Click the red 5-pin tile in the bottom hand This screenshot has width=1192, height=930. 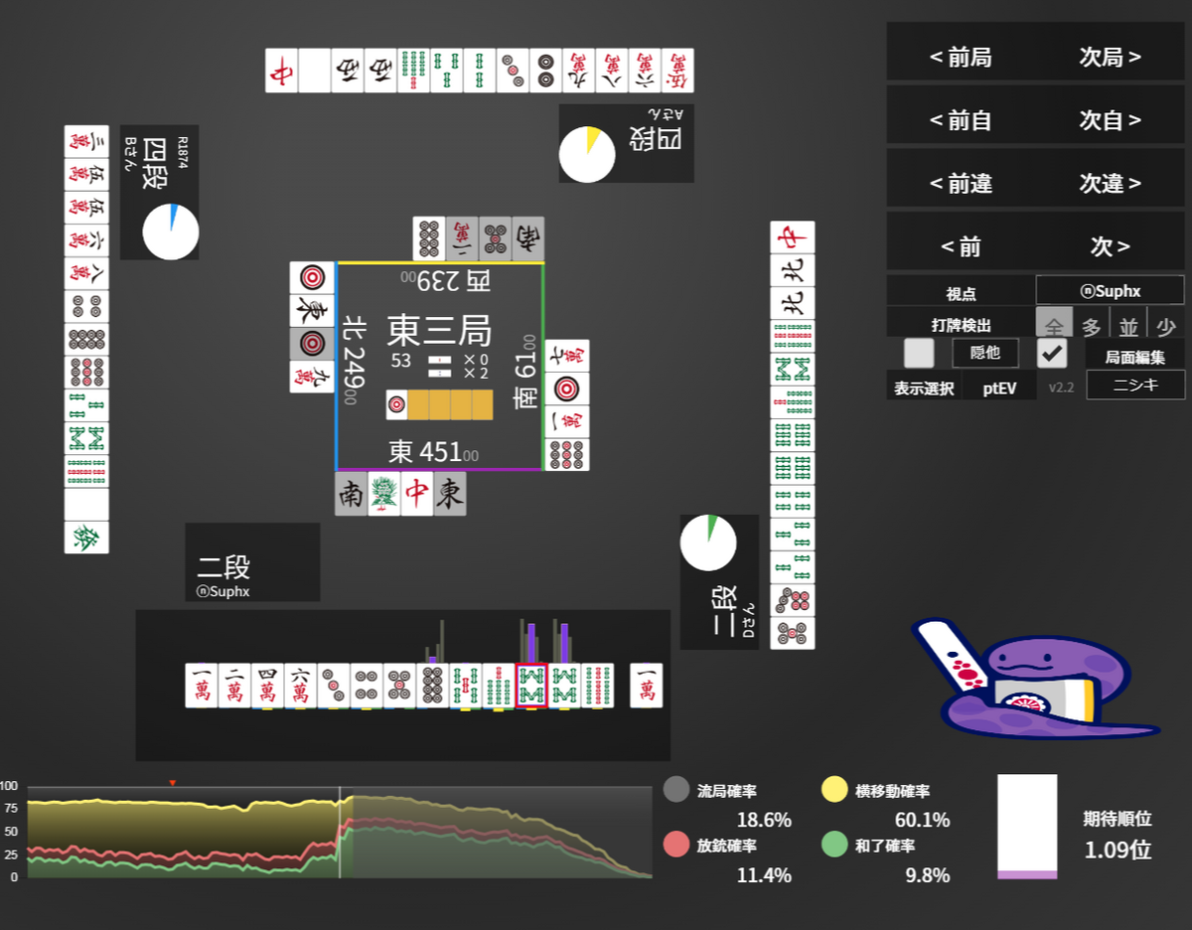[399, 686]
